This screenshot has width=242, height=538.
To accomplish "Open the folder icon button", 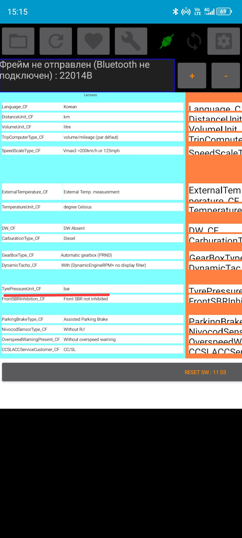I will [x=18, y=41].
